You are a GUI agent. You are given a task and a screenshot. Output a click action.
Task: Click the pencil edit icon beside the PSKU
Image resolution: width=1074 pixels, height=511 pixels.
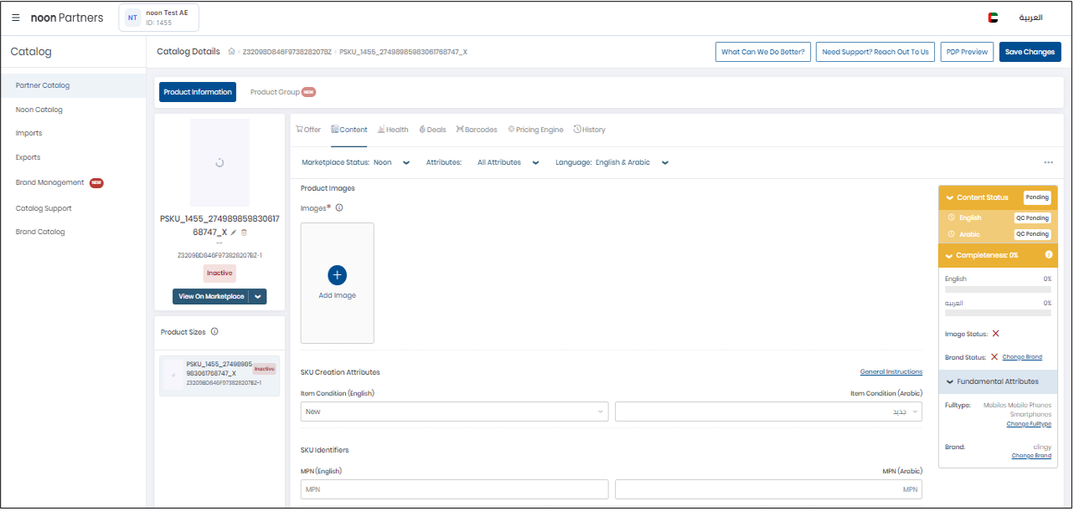pos(234,233)
